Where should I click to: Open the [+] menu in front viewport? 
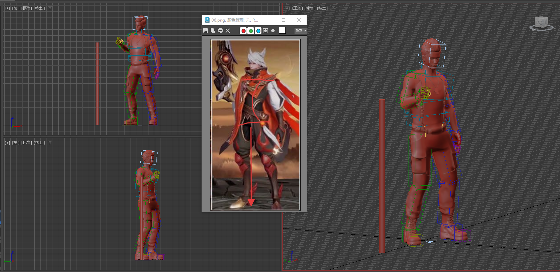point(7,8)
